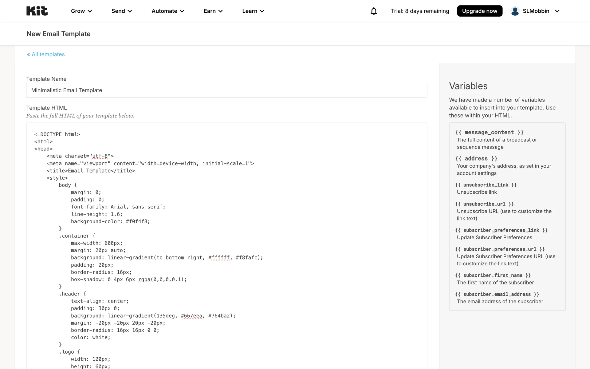Open the notifications bell
Viewport: 590px width, 369px height.
pyautogui.click(x=373, y=11)
